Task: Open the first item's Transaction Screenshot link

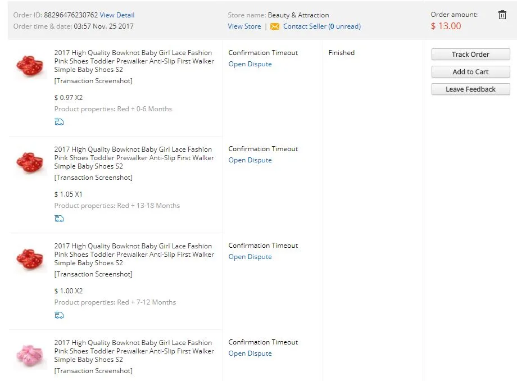Action: tap(93, 81)
